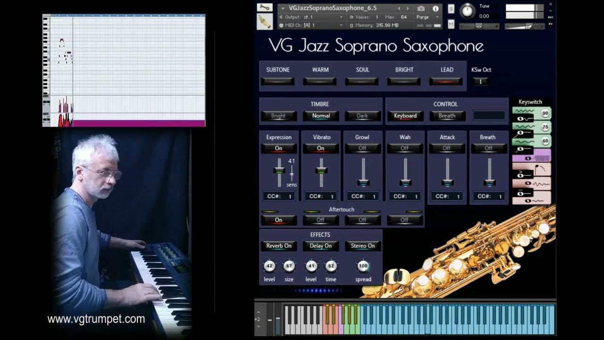Viewport: 604px width, 340px height.
Task: Enable the Attack Off toggle
Action: click(446, 148)
